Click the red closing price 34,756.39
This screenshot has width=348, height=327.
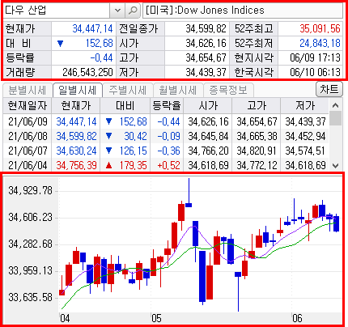(x=76, y=165)
